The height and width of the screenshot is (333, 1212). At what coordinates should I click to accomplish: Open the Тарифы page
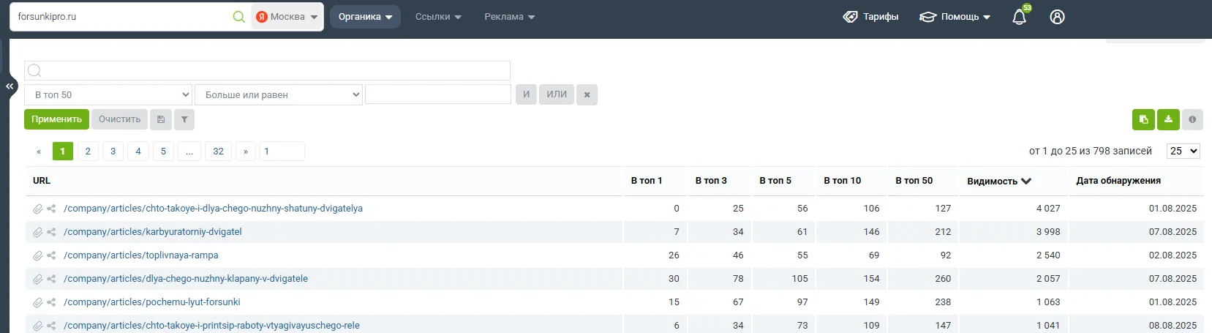pyautogui.click(x=871, y=17)
